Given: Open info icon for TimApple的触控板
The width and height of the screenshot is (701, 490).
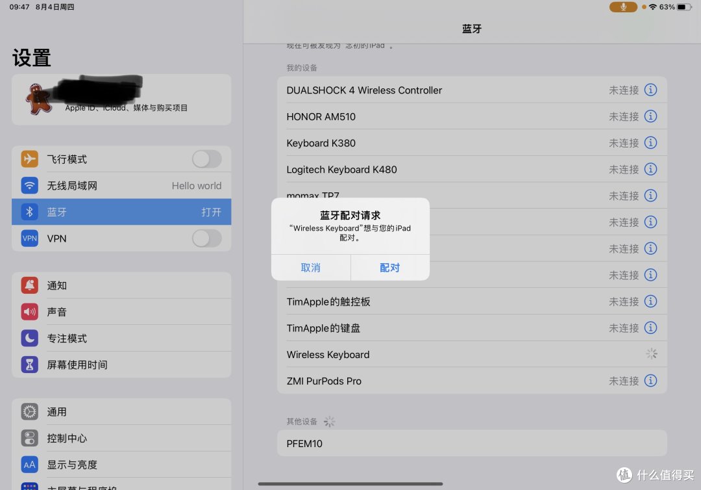Looking at the screenshot, I should click(x=650, y=302).
